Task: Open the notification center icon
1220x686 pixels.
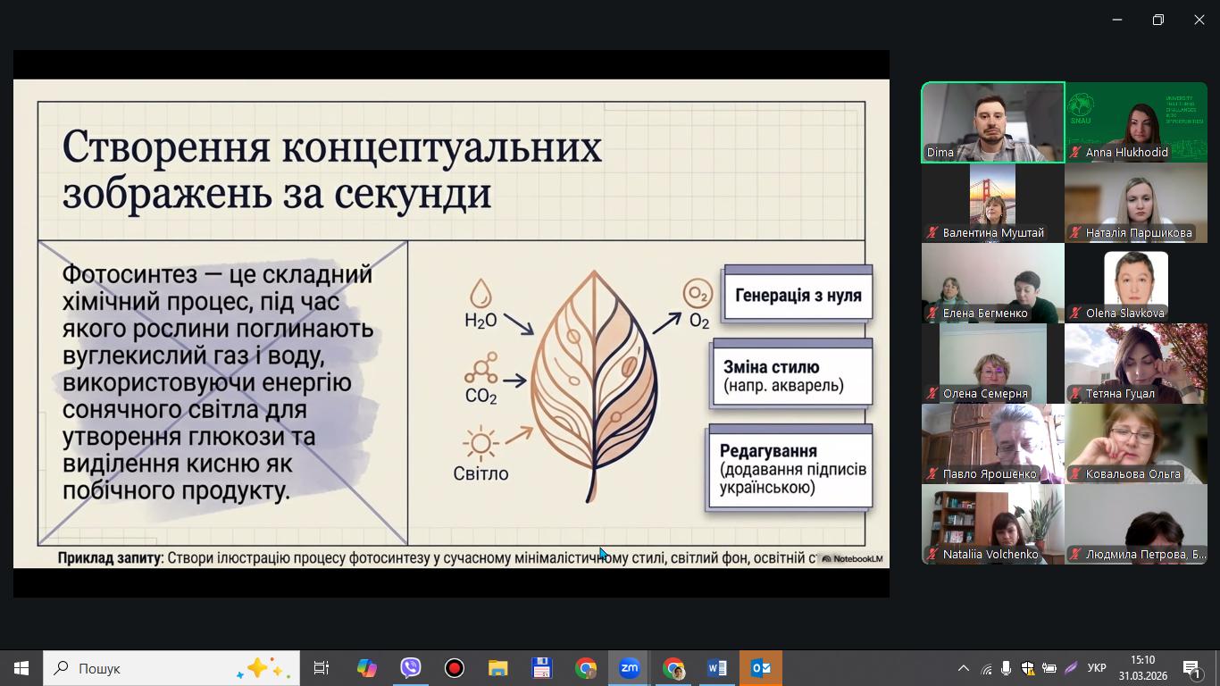Action: coord(1192,668)
